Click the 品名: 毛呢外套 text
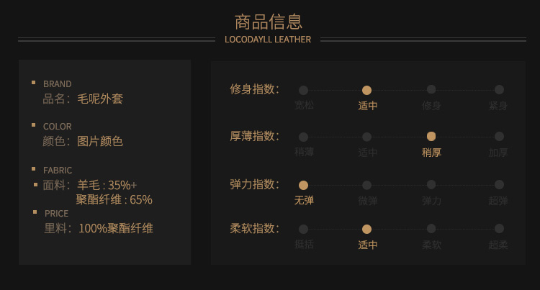The image size is (540, 290). click(x=83, y=99)
